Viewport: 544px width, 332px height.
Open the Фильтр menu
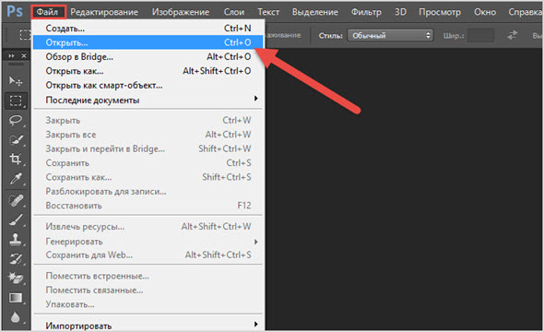(x=366, y=12)
